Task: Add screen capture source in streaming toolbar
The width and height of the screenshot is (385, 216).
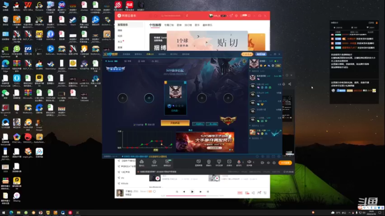Action: [x=198, y=163]
